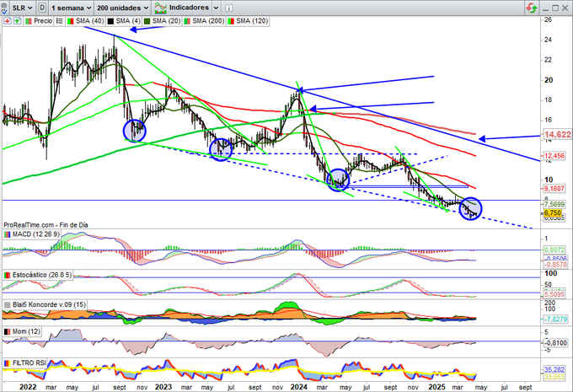Click the 12.456 price label on axis
Screen dimensions: 573x392
(554, 156)
